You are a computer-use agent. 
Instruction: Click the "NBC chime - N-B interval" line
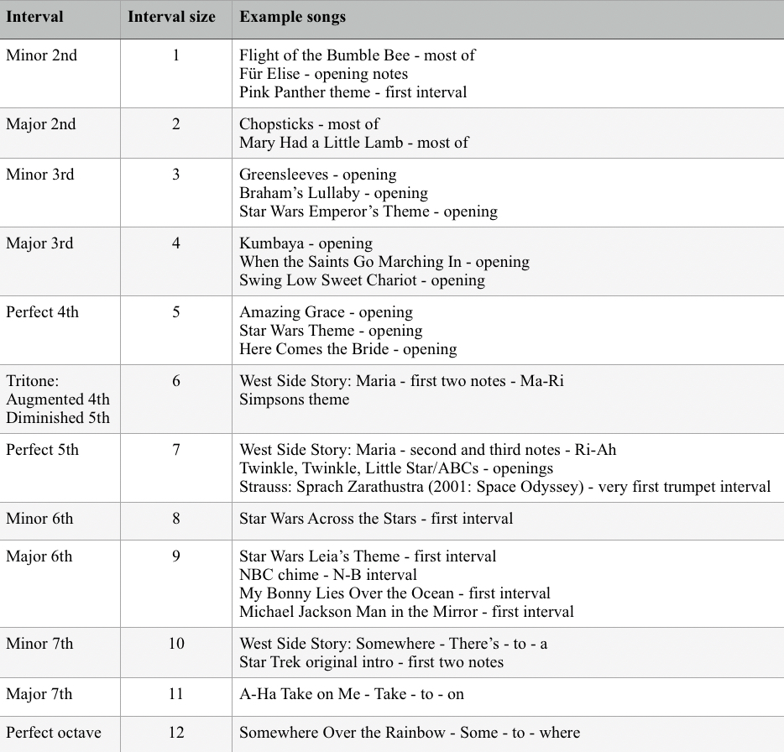pos(328,575)
